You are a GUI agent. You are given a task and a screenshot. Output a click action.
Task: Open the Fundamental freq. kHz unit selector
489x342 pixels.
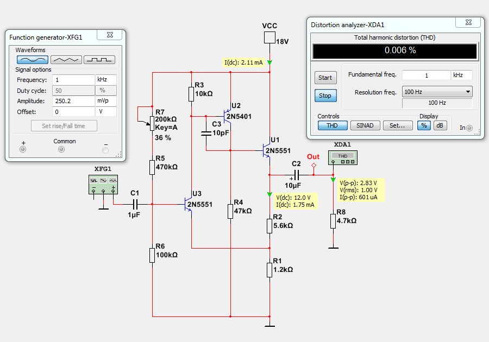point(461,75)
